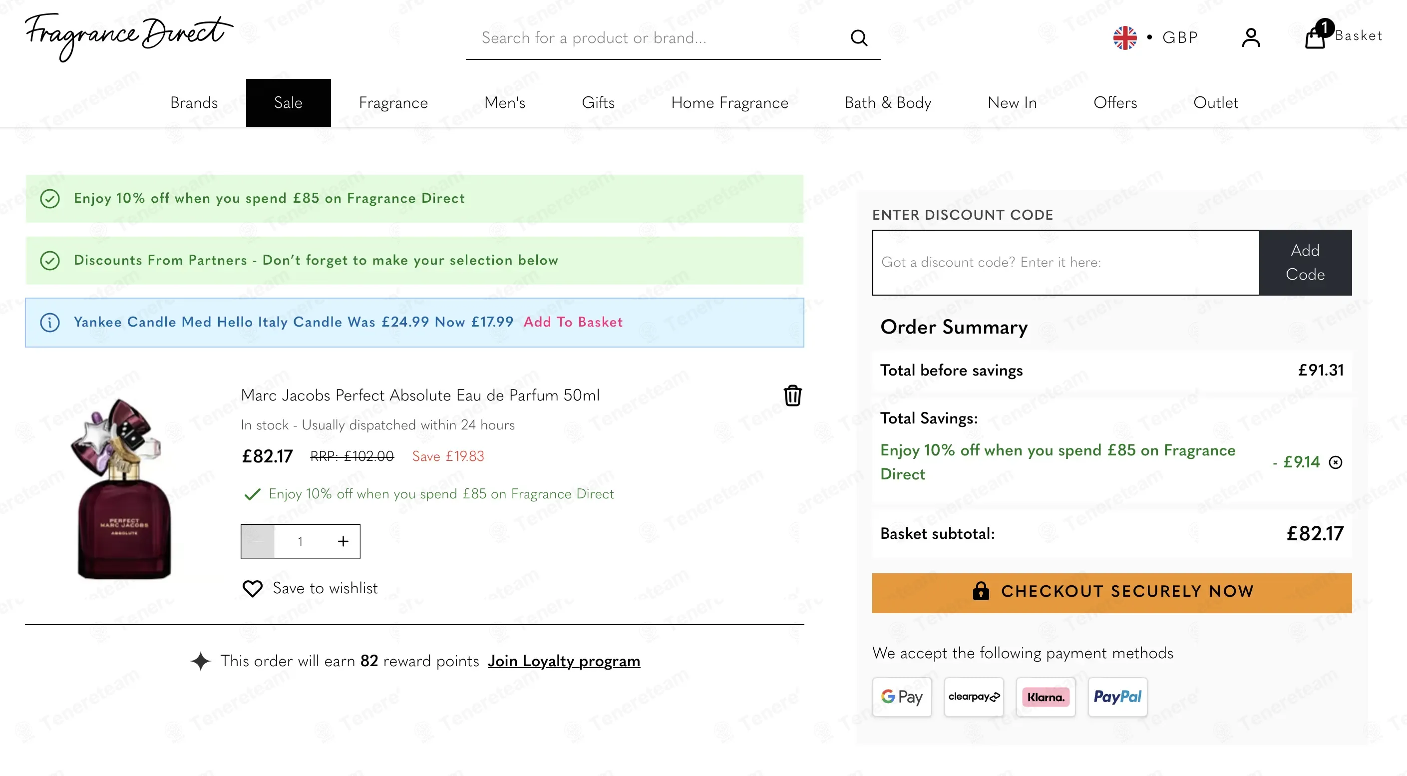Click the PayPal payment icon

(1117, 697)
